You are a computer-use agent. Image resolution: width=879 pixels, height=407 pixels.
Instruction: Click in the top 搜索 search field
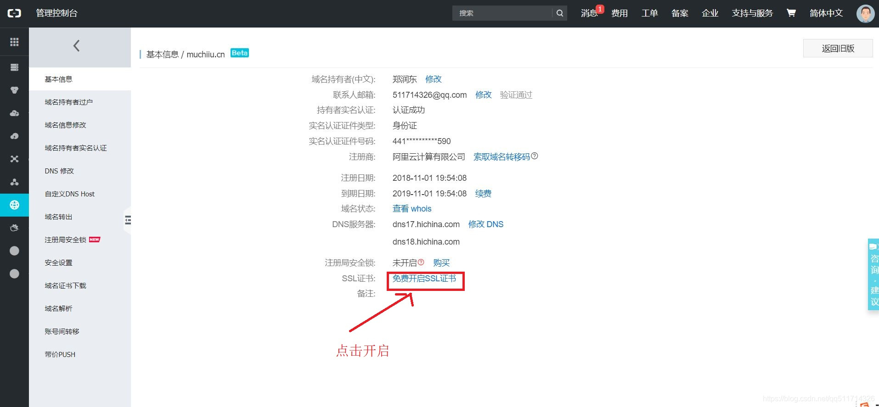tap(502, 13)
